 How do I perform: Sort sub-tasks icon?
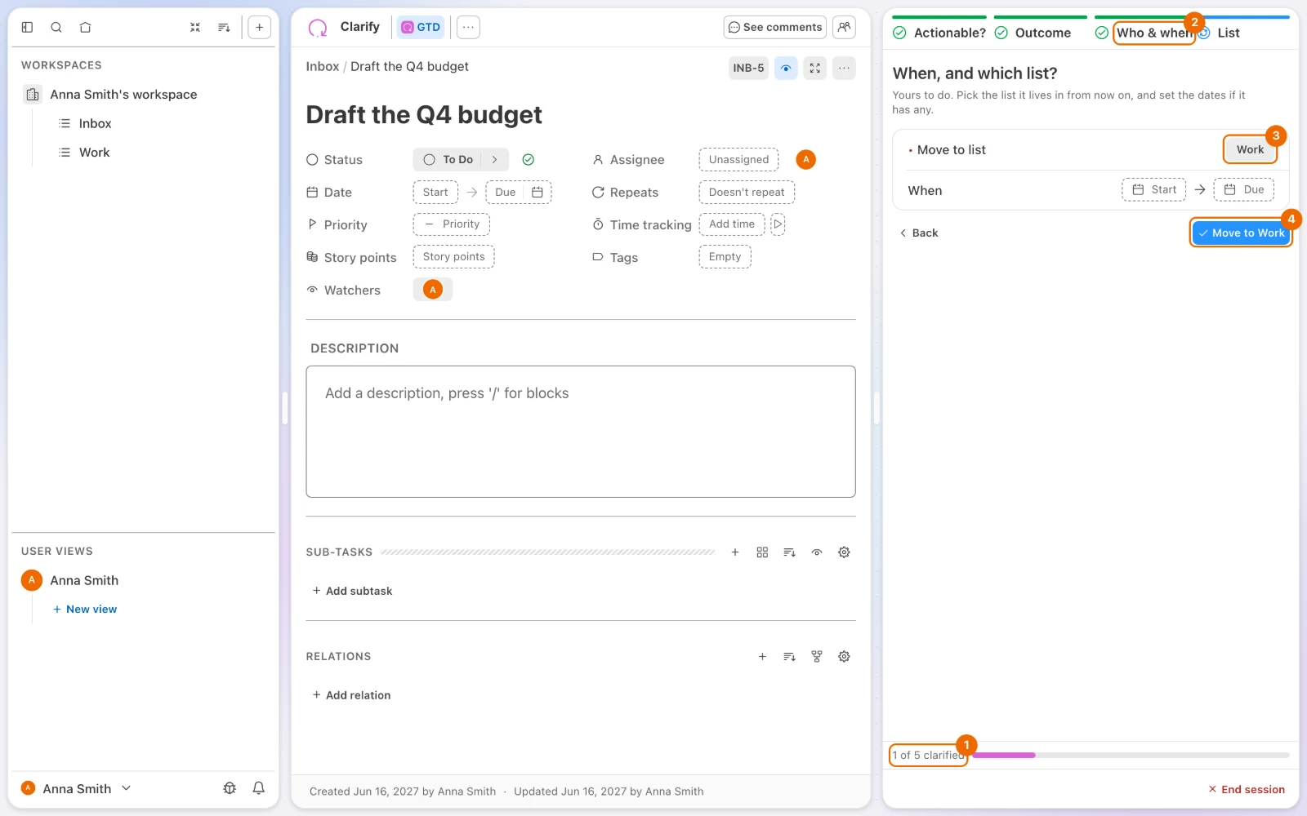pos(789,552)
